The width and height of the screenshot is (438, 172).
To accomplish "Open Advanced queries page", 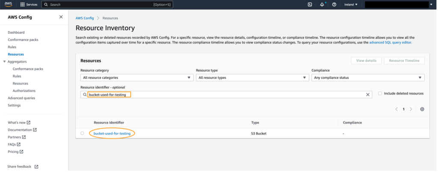I will (x=21, y=98).
